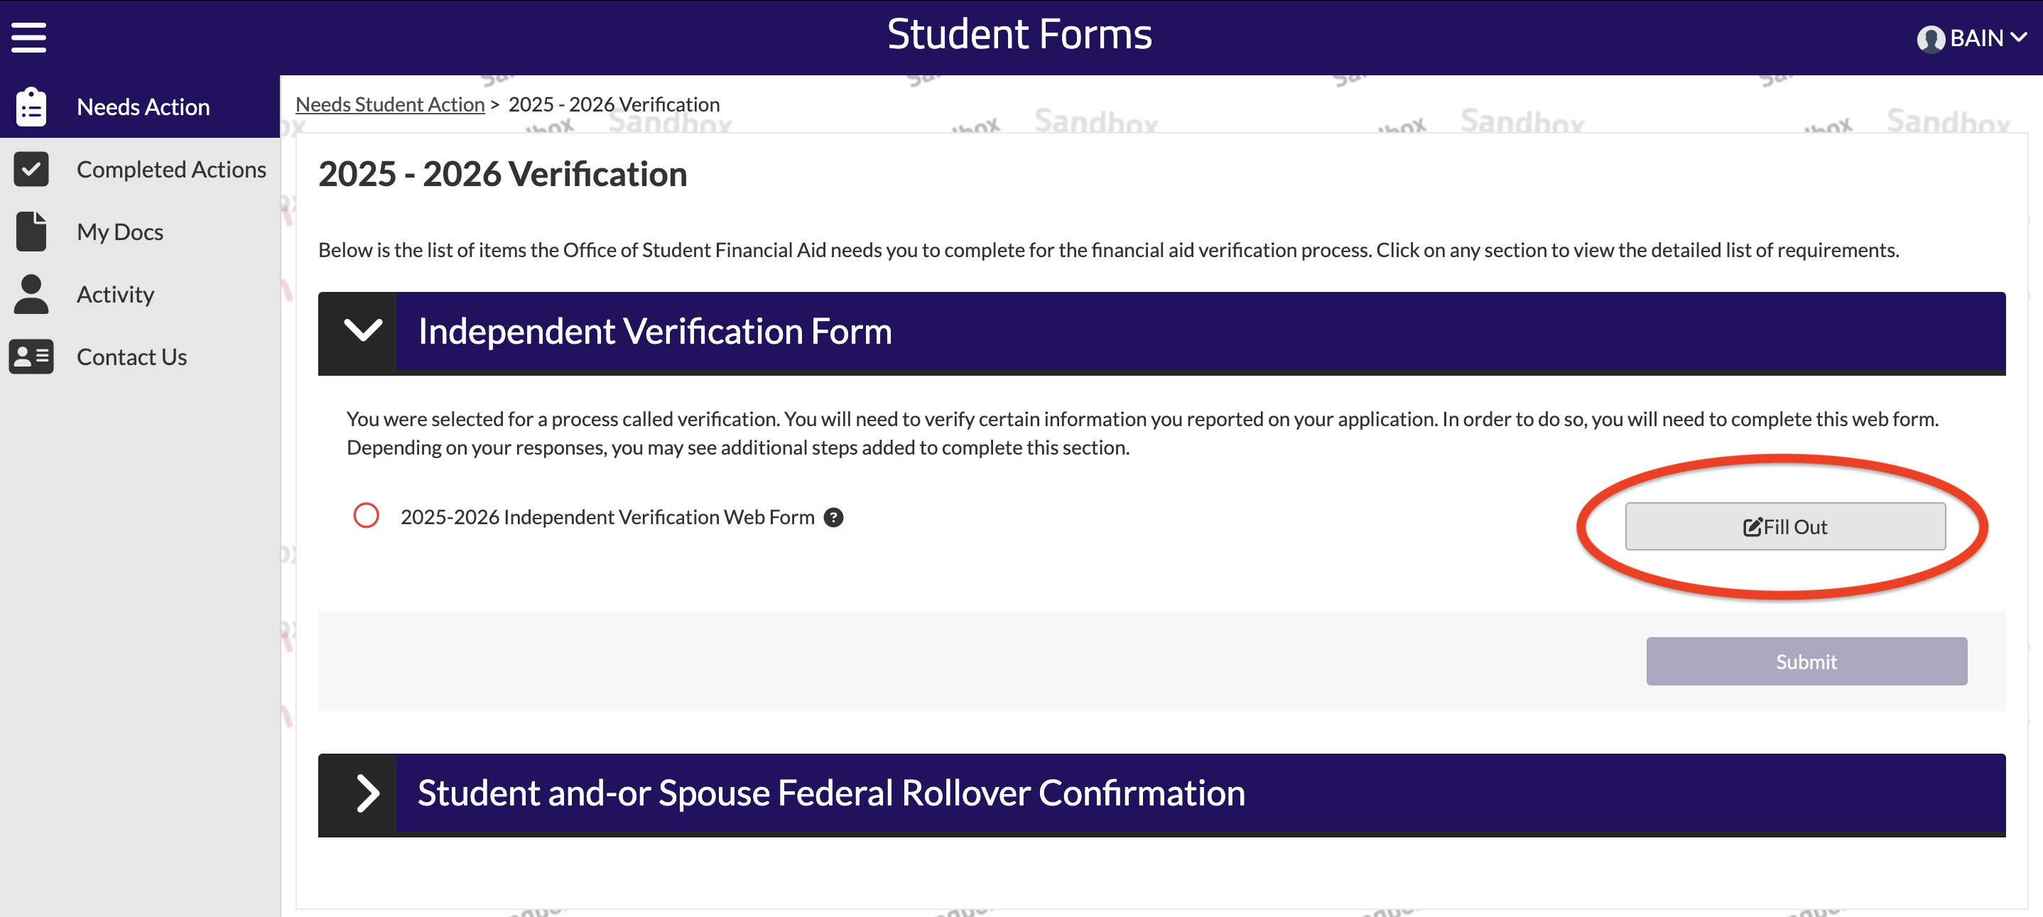Select Completed Actions in the sidebar

(x=171, y=169)
